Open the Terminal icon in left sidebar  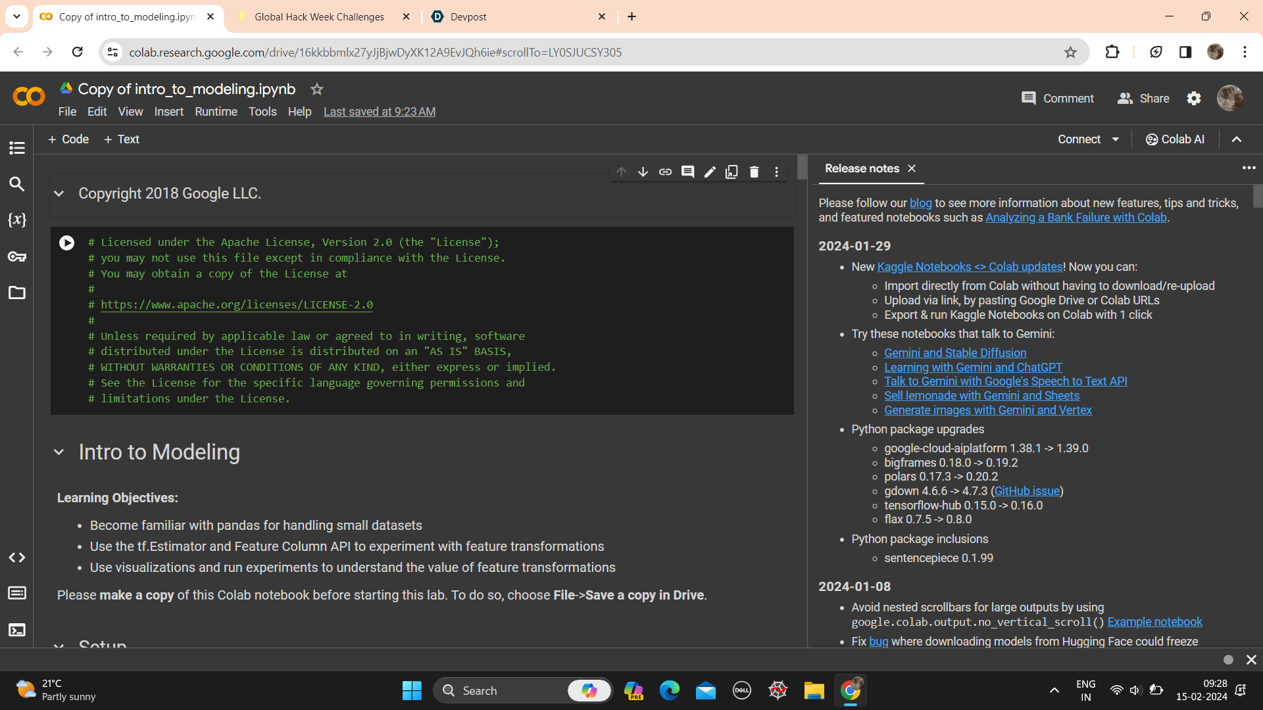click(17, 630)
